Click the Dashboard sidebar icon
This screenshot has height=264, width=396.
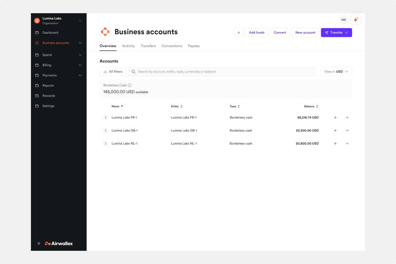tap(37, 33)
